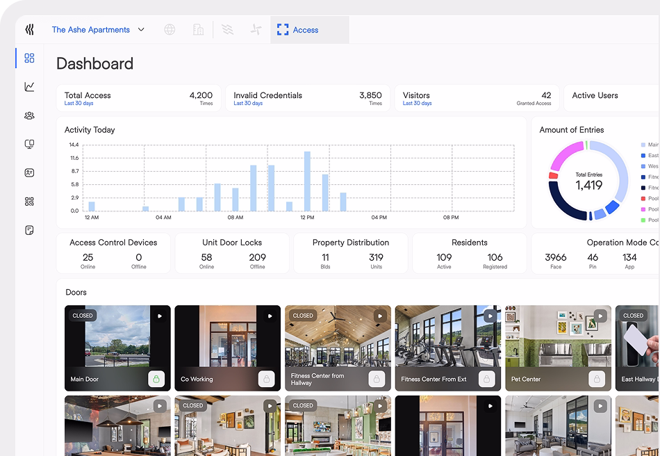The image size is (660, 456).
Task: Switch to the Access tab
Action: point(310,30)
